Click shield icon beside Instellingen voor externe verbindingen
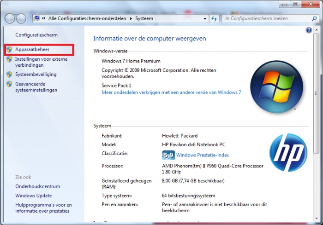This screenshot has height=225, width=323. pyautogui.click(x=9, y=59)
